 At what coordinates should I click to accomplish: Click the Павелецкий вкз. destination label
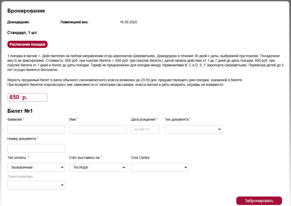click(x=74, y=22)
